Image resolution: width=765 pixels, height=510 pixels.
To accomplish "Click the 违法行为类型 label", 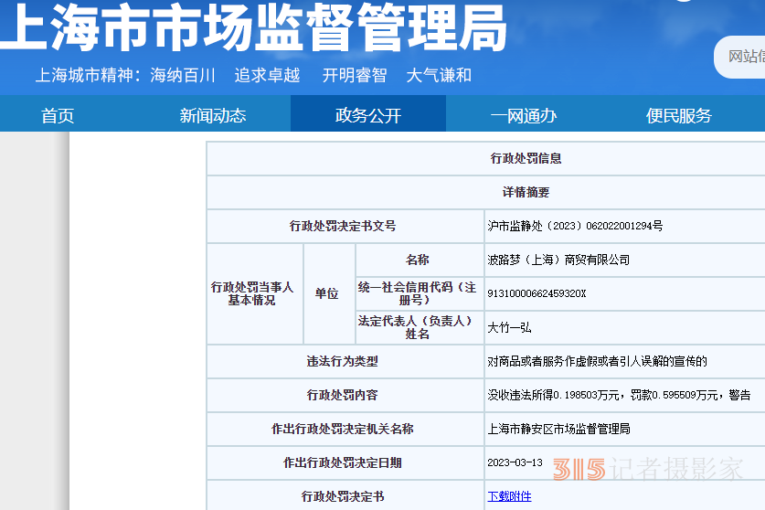I will coord(343,361).
